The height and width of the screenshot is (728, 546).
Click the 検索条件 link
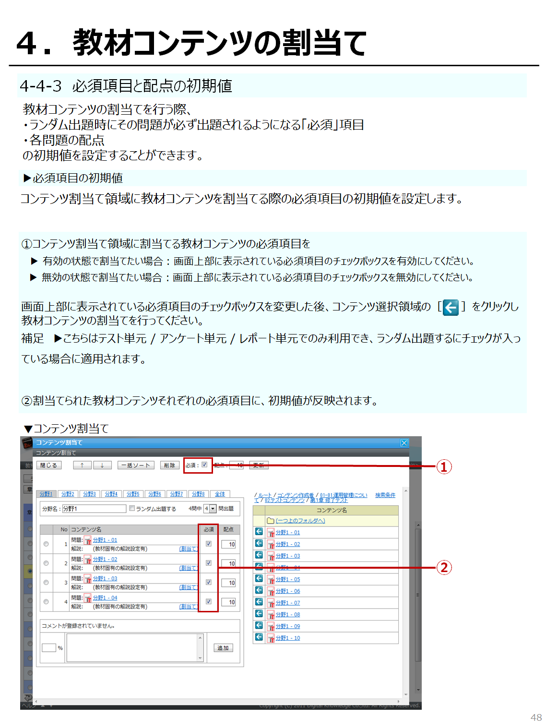pos(385,495)
